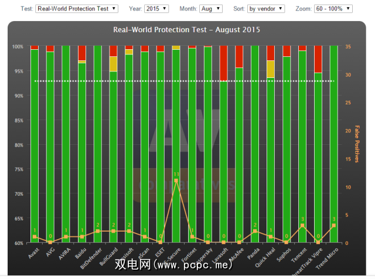This screenshot has width=375, height=279.
Task: Click the F-Secure false positives point labeled 11
Action: click(176, 181)
